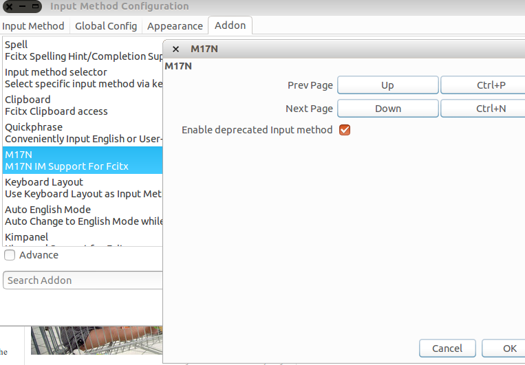Change the Next Page Ctrl+N shortcut
Screen dimensions: 525x365
(x=483, y=109)
